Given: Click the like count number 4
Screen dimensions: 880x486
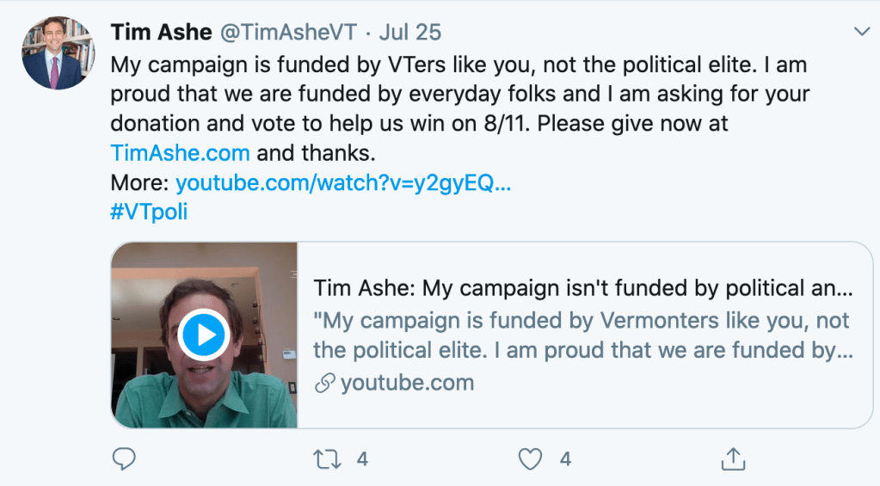Looking at the screenshot, I should [565, 459].
